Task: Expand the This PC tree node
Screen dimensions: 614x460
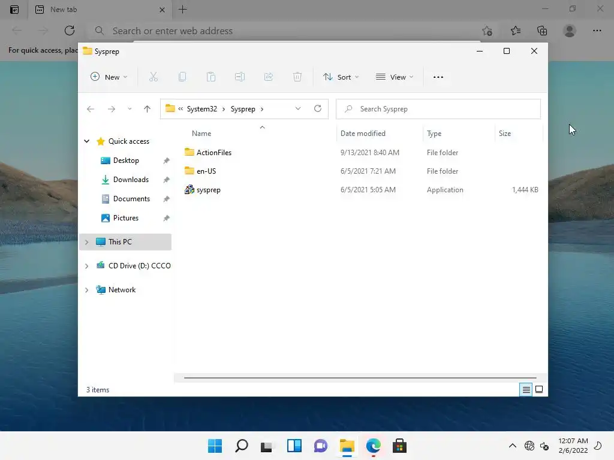Action: [87, 242]
